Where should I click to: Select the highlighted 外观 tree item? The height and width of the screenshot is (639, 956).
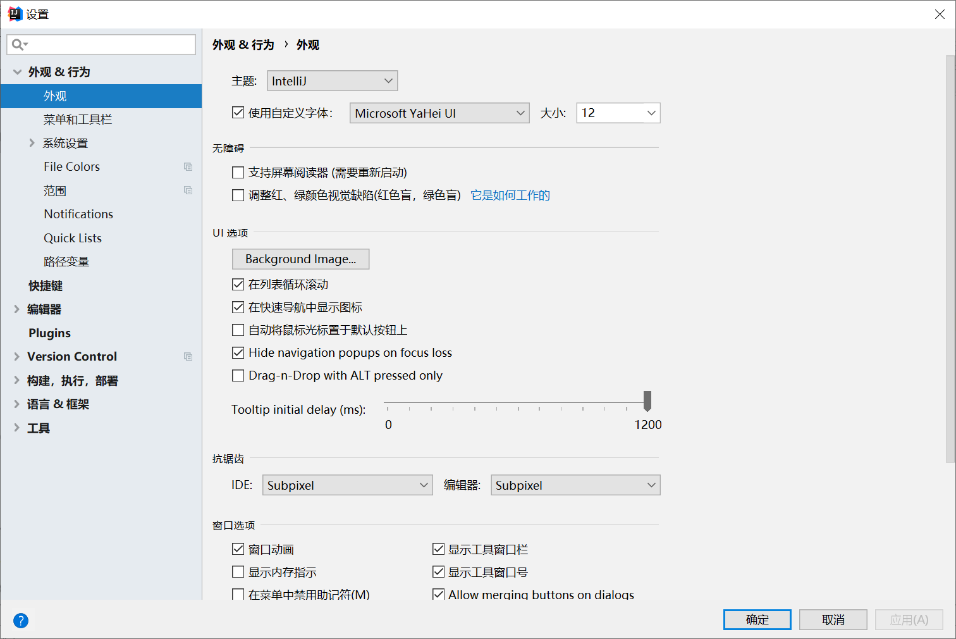click(x=101, y=96)
